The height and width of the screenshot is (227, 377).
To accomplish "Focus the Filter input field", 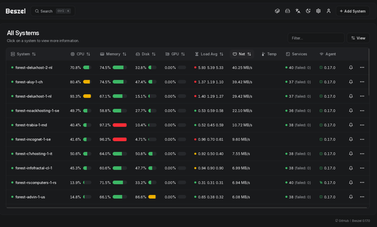I will [316, 38].
